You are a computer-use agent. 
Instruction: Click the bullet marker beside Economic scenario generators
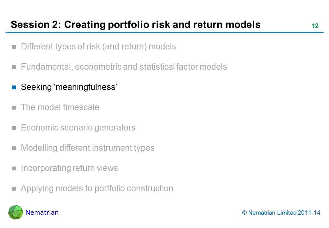point(14,128)
